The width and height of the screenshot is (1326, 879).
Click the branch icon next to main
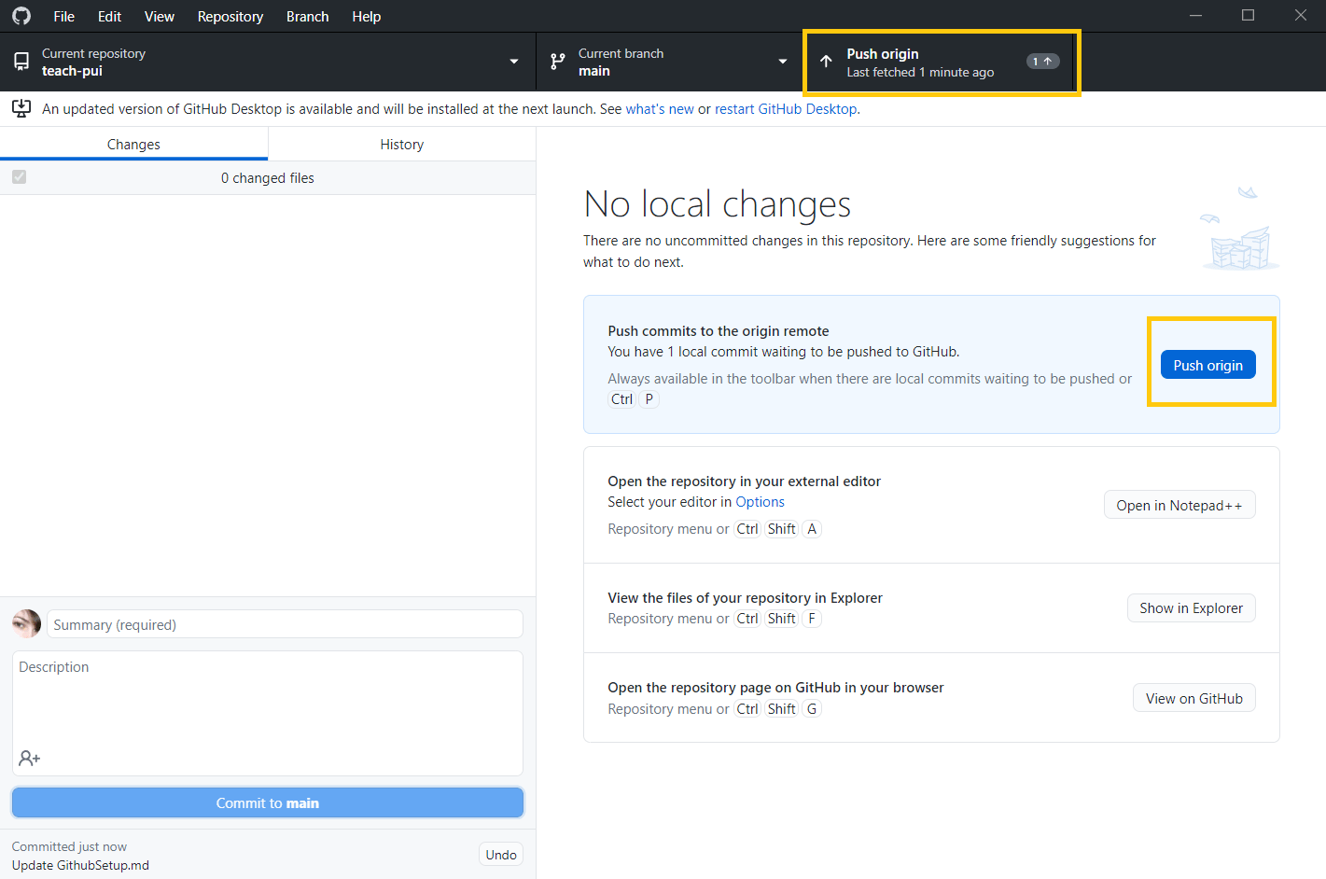coord(558,62)
